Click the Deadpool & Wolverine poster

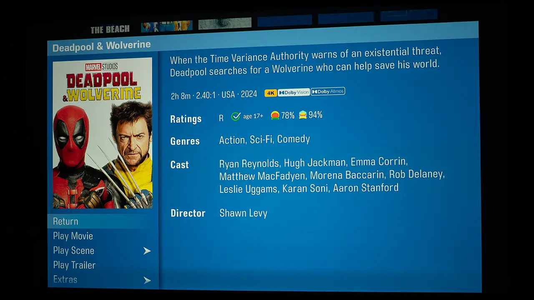click(x=103, y=133)
